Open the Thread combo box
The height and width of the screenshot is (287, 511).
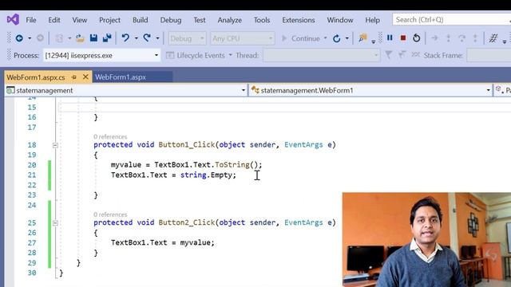point(321,55)
